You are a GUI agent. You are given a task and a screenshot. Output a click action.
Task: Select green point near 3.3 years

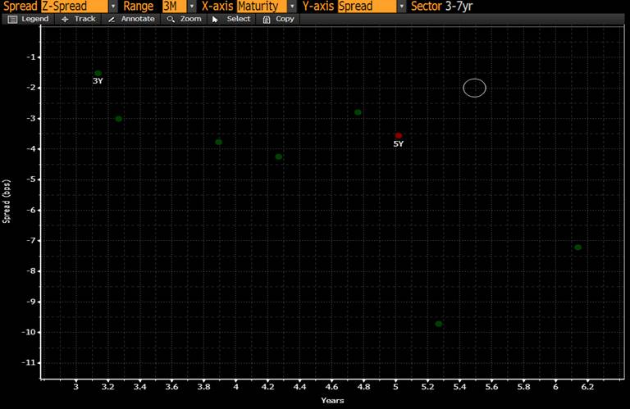[x=118, y=119]
